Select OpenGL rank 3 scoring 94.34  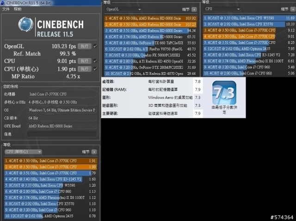click(151, 31)
